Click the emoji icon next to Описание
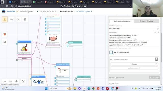163x91 pixels. (x=158, y=32)
